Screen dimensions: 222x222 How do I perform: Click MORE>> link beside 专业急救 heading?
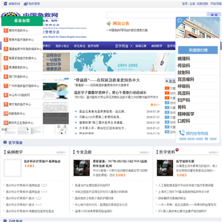(x=144, y=152)
